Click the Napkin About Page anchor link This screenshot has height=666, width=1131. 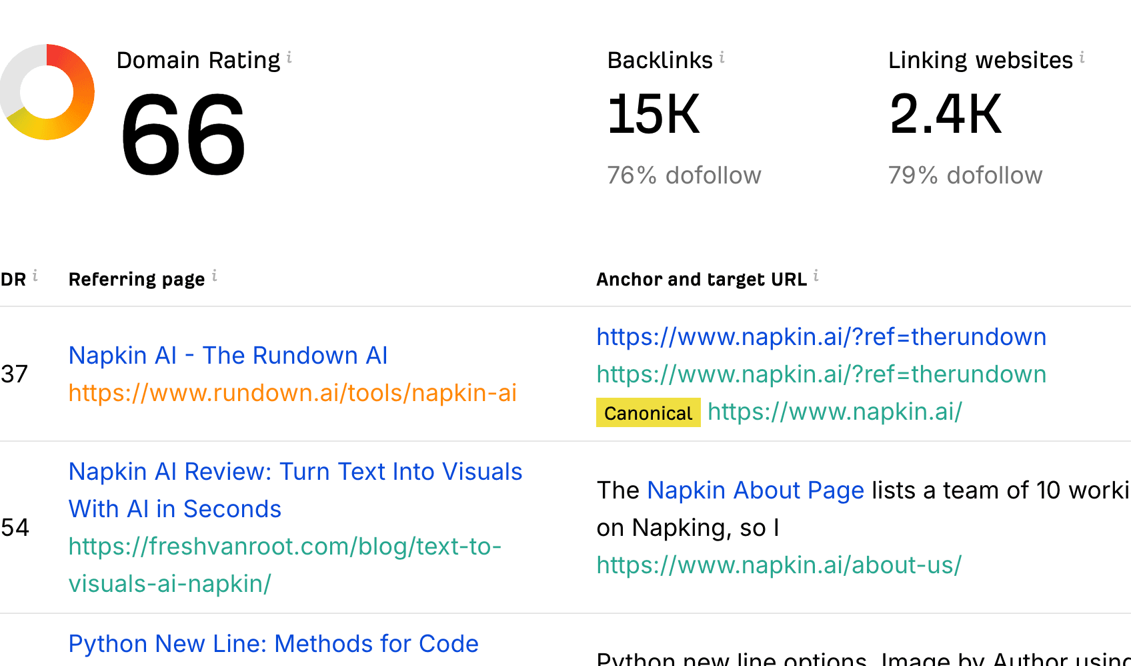point(756,490)
